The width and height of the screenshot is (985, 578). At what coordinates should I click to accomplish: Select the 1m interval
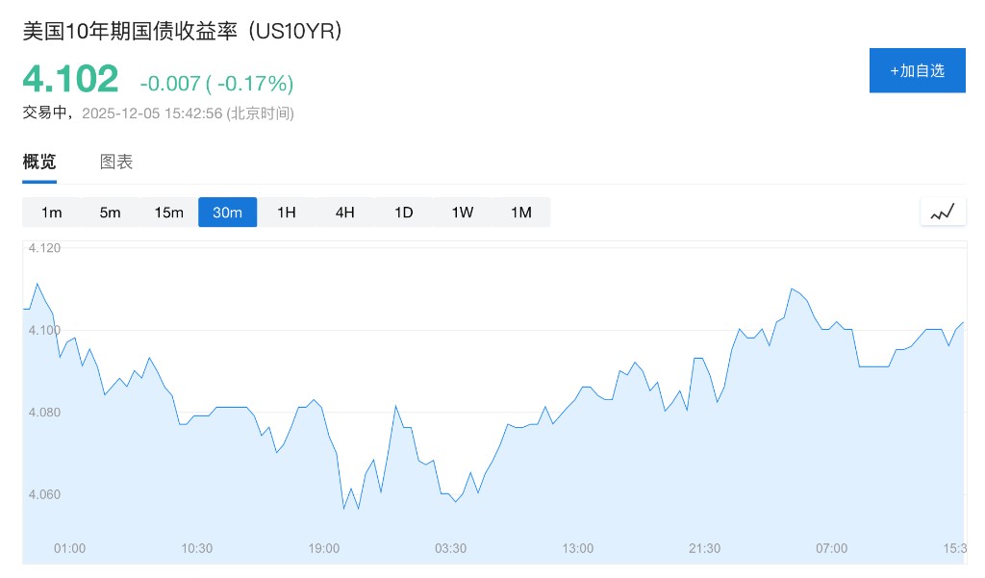click(52, 213)
